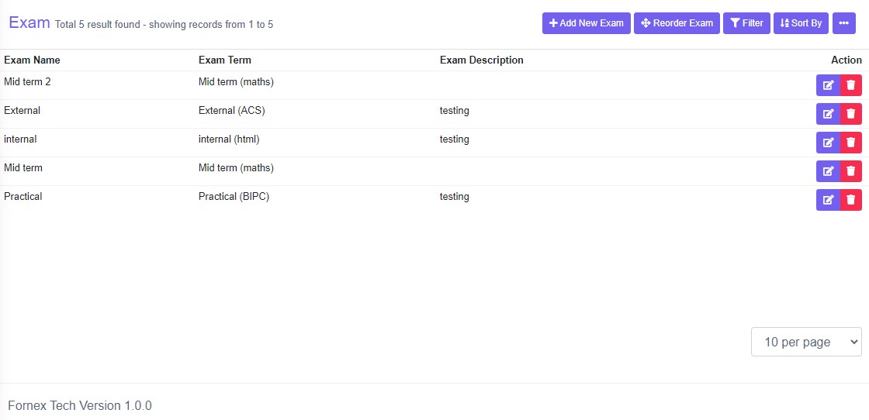Click 'External (ACS)' term cell

point(232,111)
